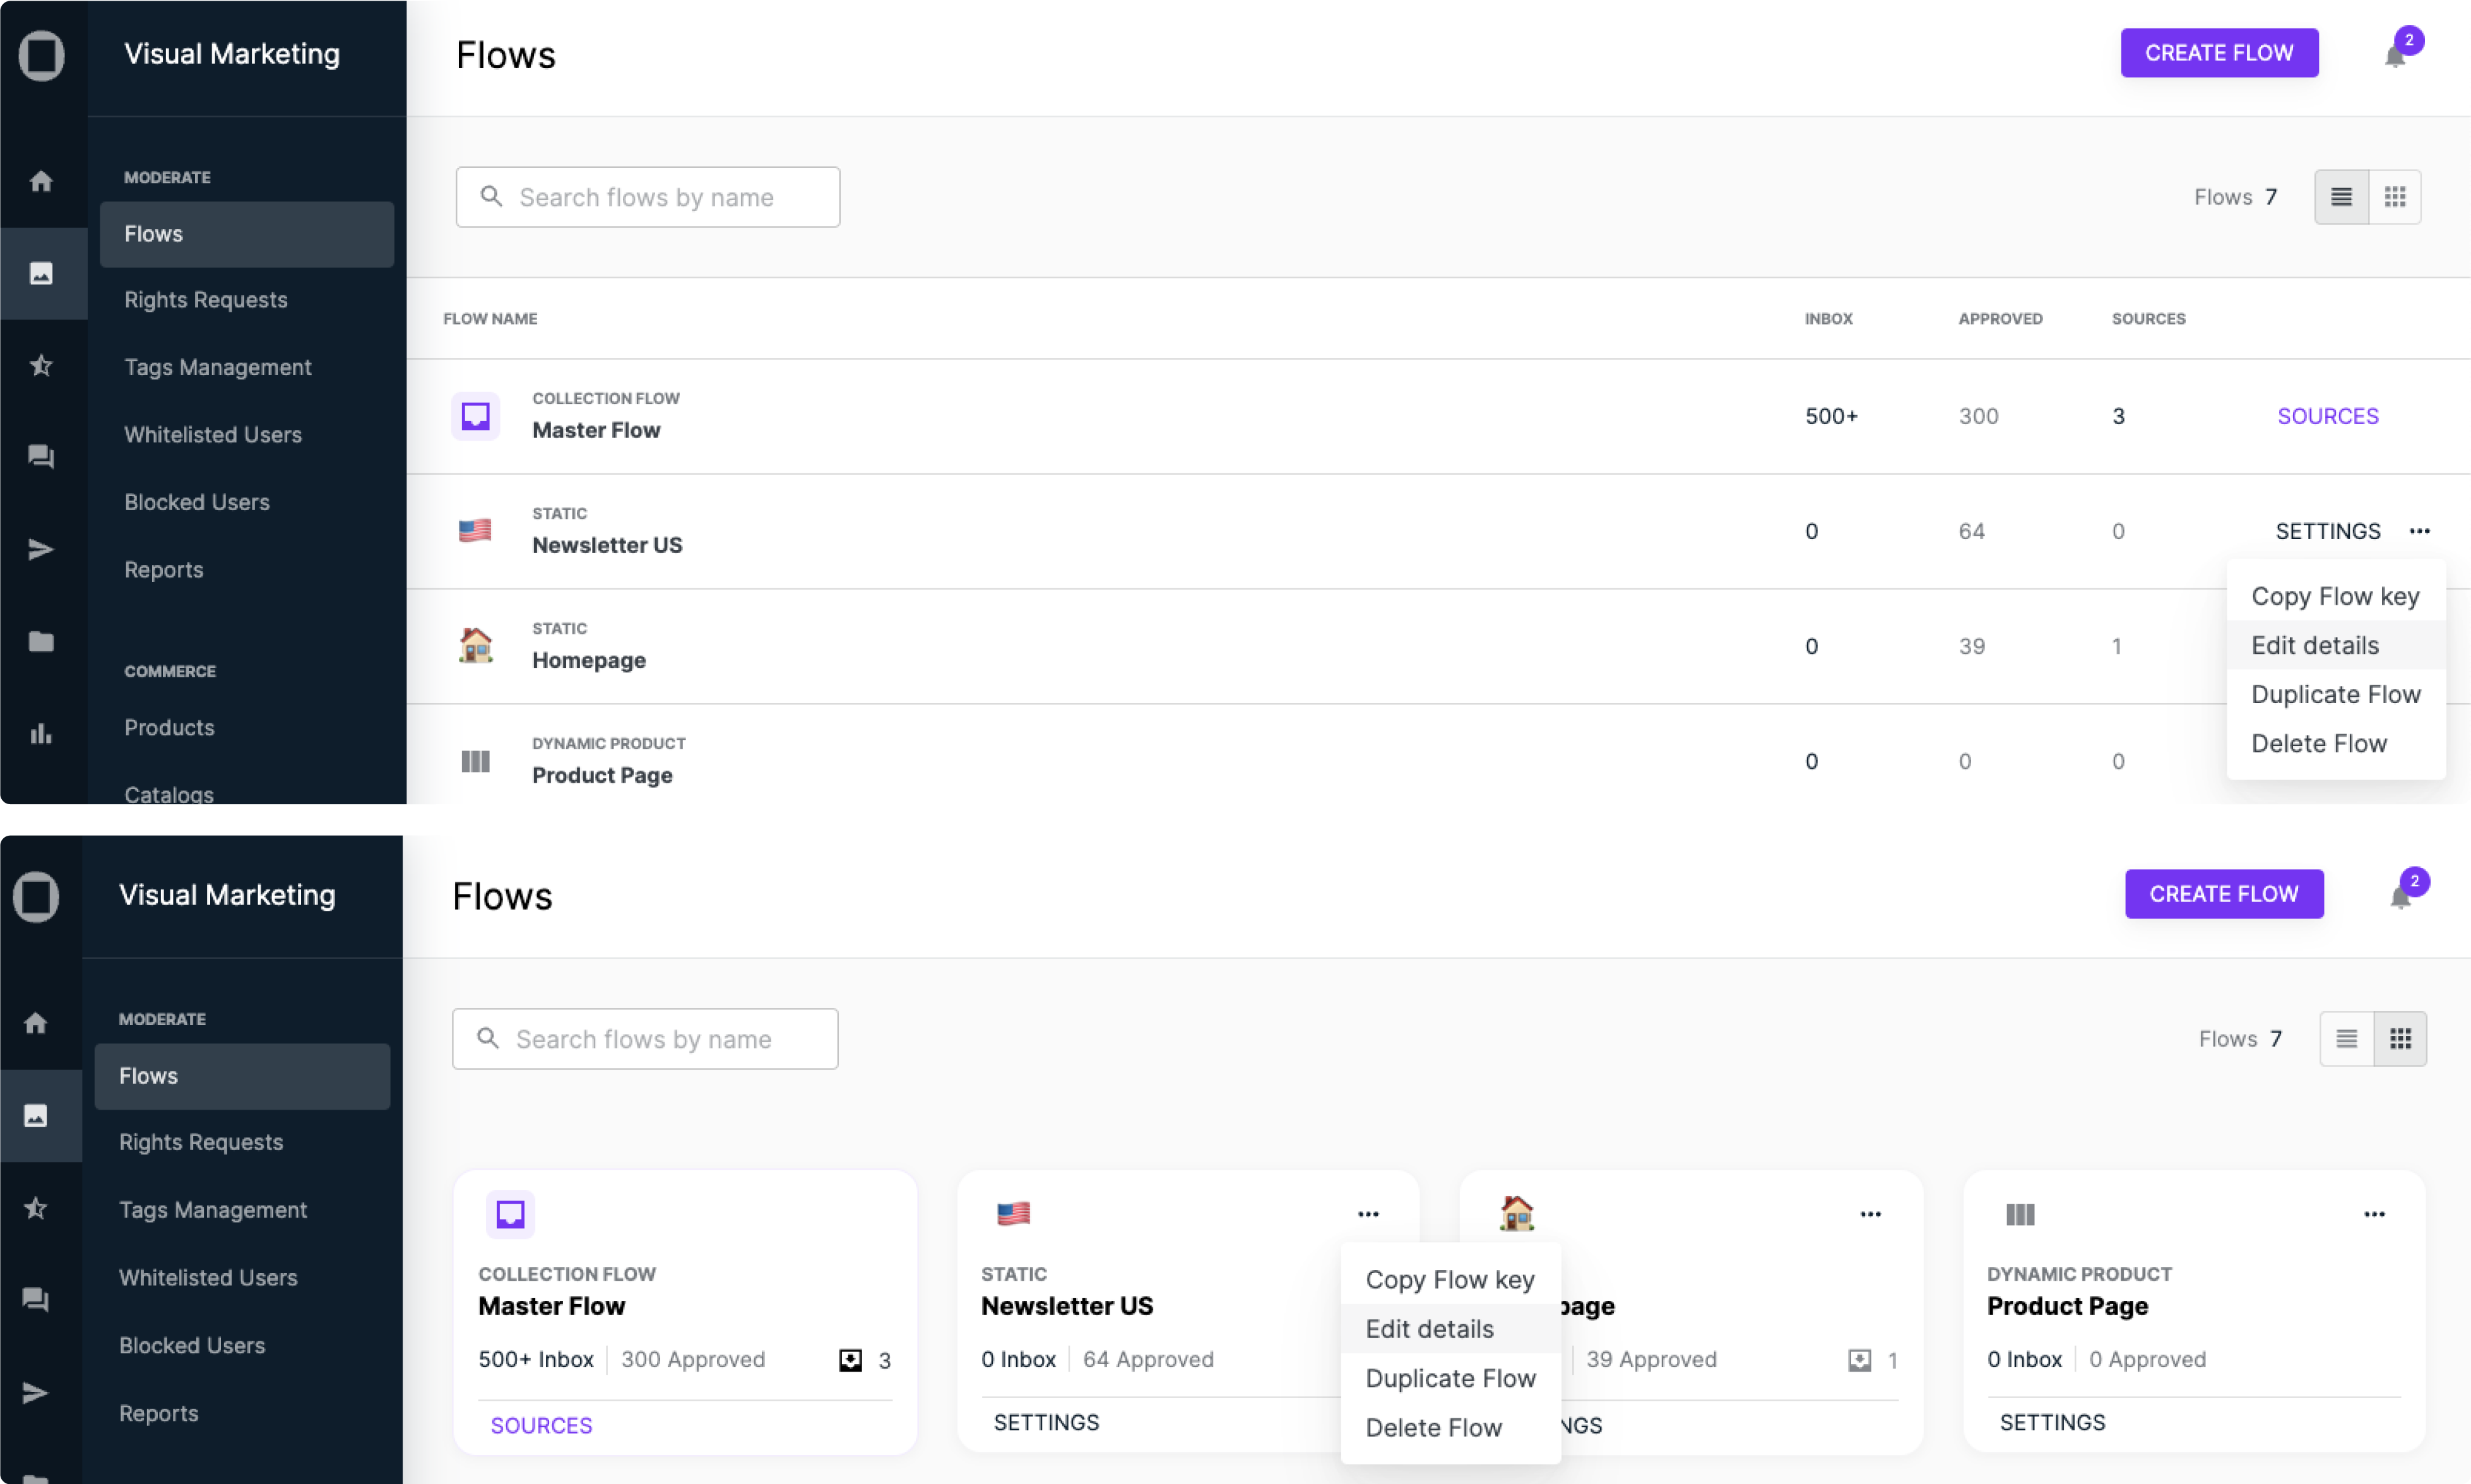Open the three-dot menu on the Homepage card
This screenshot has width=2471, height=1484.
tap(1870, 1214)
